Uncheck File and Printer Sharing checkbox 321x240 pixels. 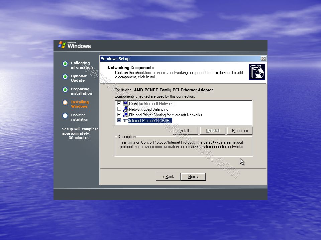(x=119, y=115)
